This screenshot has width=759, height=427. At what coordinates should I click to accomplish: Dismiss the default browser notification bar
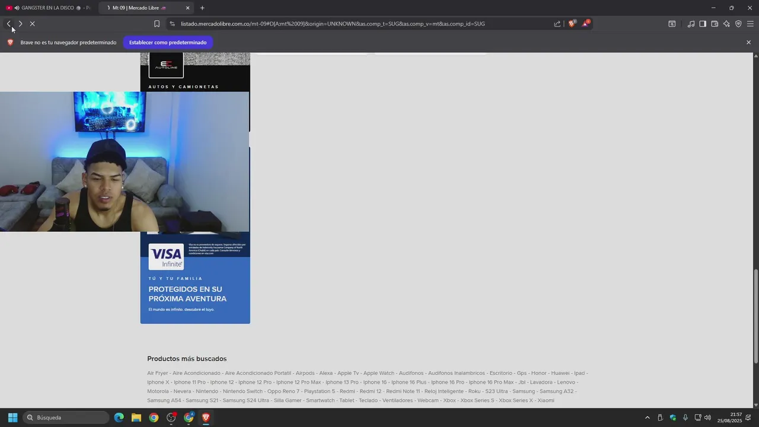(748, 43)
